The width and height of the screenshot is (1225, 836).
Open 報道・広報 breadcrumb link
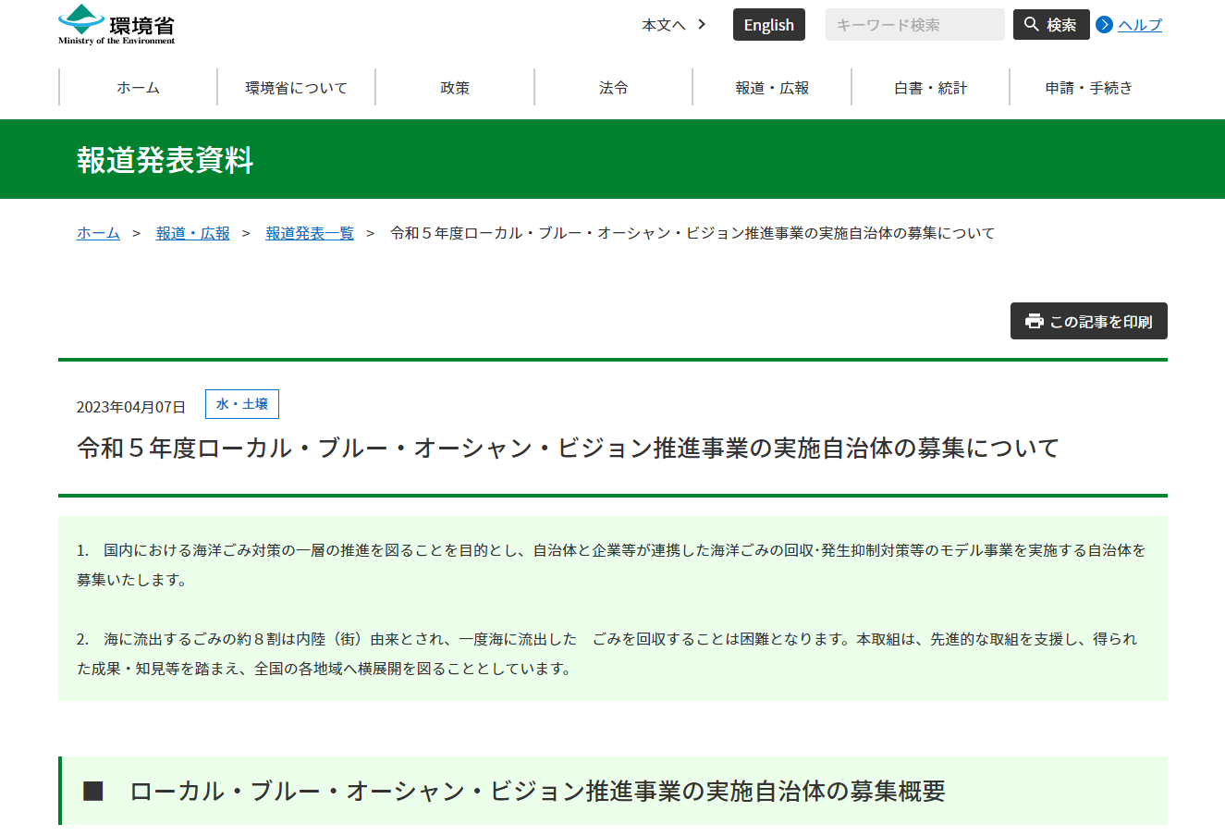tap(192, 233)
